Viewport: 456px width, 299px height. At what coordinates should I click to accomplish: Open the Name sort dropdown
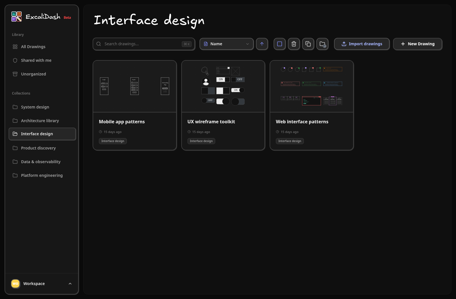tap(227, 44)
